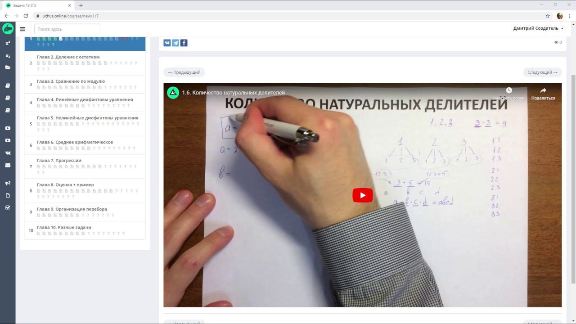Close the Задача 19 ЕГЭ tab
This screenshot has width=576, height=324.
click(68, 5)
